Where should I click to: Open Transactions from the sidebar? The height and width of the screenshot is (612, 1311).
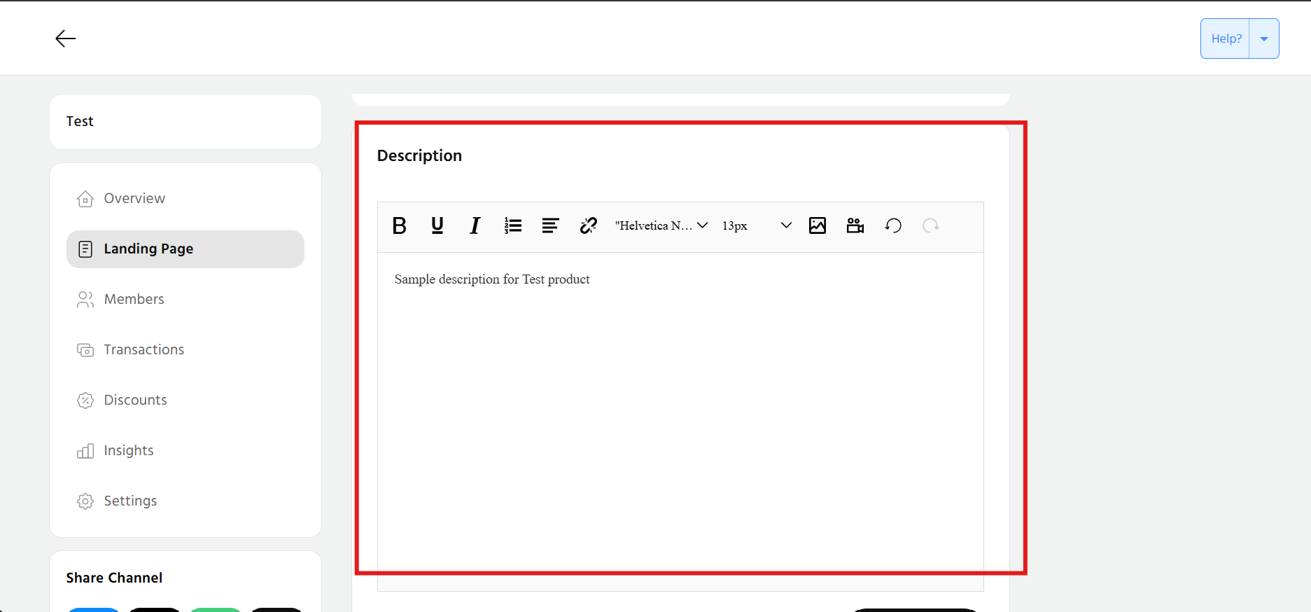click(143, 350)
